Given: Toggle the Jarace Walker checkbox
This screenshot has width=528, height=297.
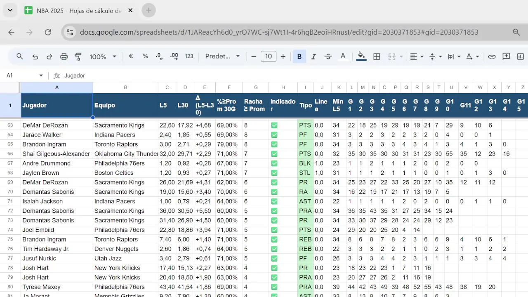Looking at the screenshot, I should tap(274, 135).
